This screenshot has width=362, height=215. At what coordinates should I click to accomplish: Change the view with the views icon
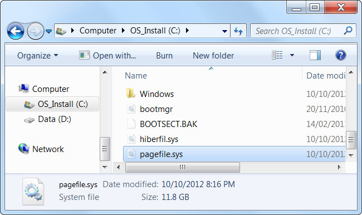(277, 55)
